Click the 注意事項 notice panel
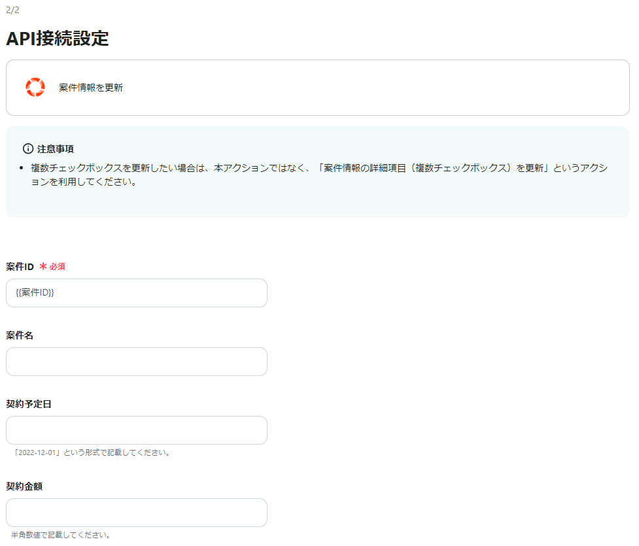Image resolution: width=639 pixels, height=546 pixels. click(318, 170)
